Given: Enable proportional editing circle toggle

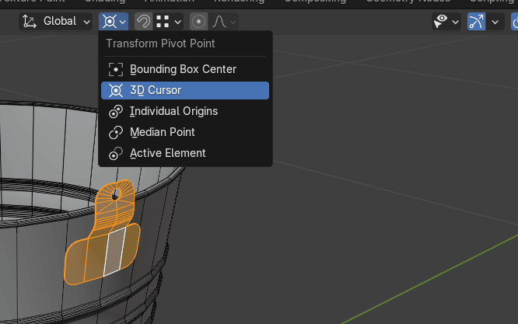Looking at the screenshot, I should click(x=199, y=22).
